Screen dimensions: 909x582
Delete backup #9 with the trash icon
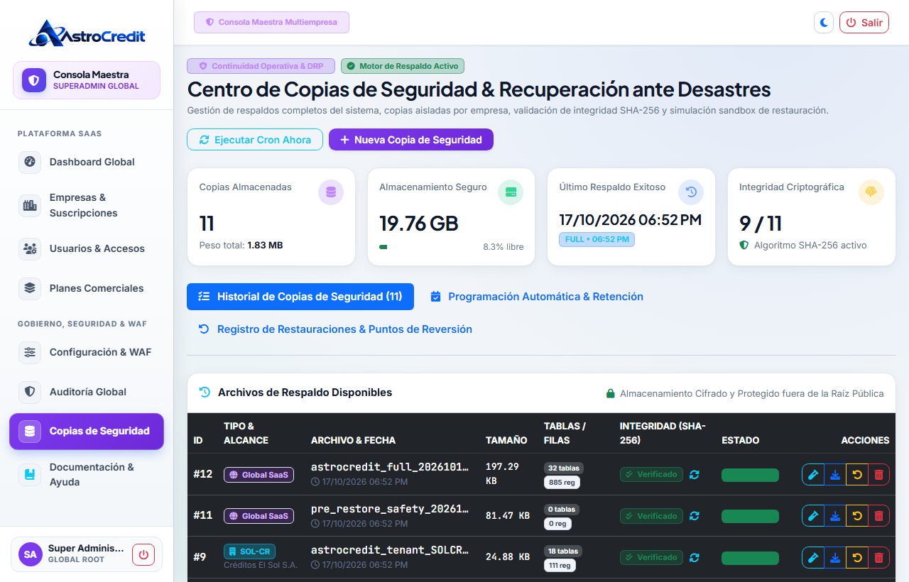(878, 557)
